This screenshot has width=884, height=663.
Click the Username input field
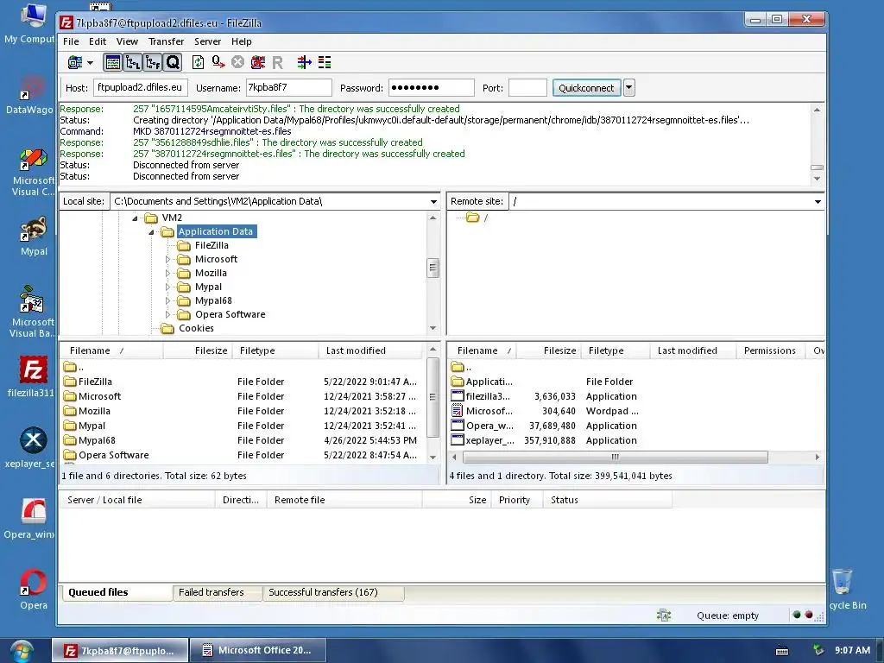[288, 88]
